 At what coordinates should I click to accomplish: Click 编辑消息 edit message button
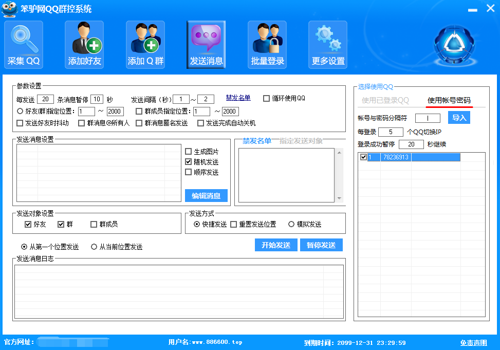tap(206, 196)
